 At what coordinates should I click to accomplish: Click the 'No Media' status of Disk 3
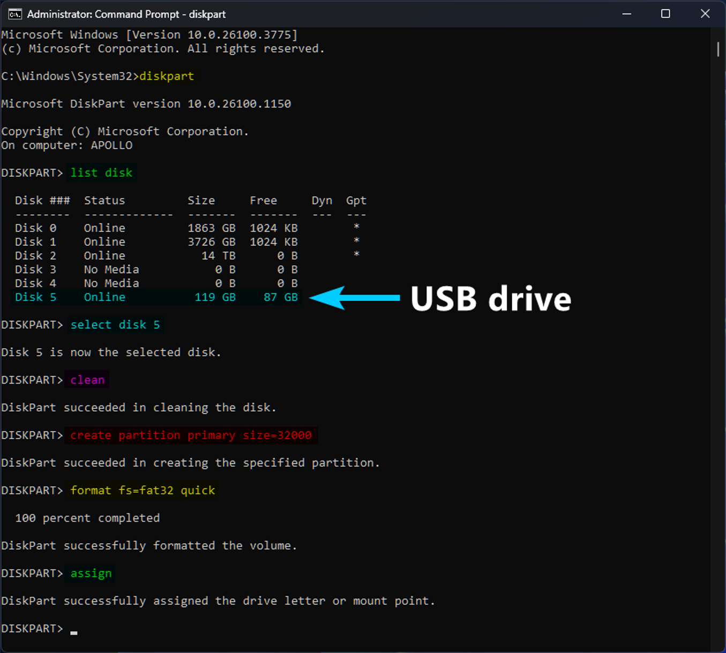click(111, 269)
